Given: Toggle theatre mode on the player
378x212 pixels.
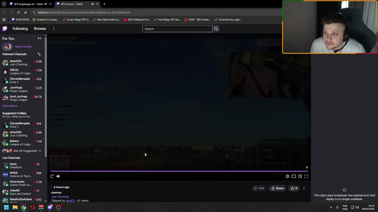Looking at the screenshot, I should pos(294,176).
